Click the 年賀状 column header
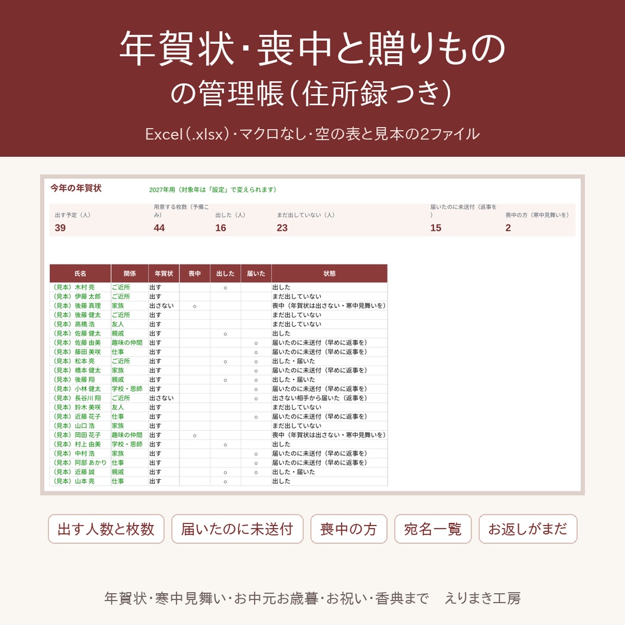This screenshot has width=625, height=625. [x=164, y=273]
